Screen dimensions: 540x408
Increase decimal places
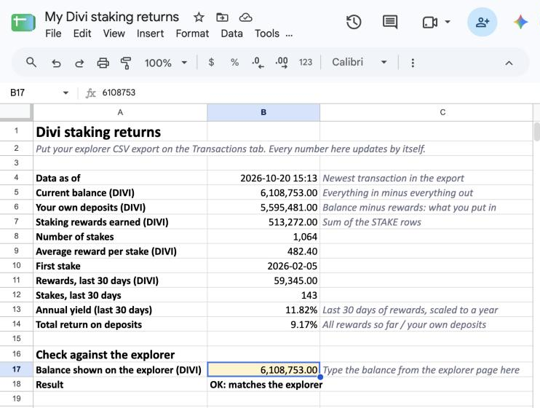pyautogui.click(x=282, y=63)
